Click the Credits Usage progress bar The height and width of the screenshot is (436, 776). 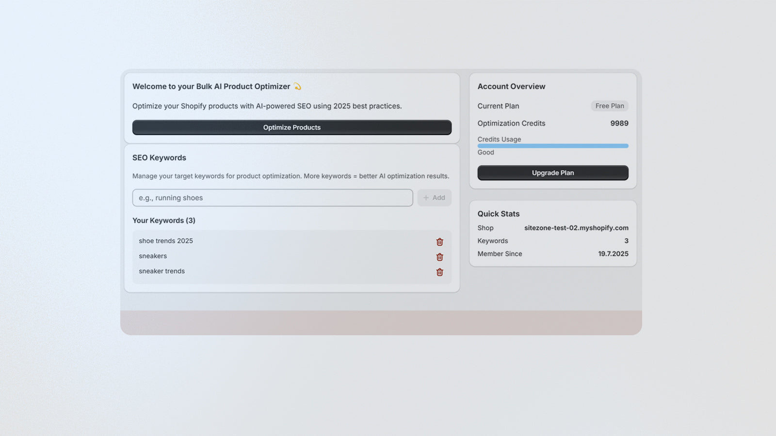click(552, 145)
